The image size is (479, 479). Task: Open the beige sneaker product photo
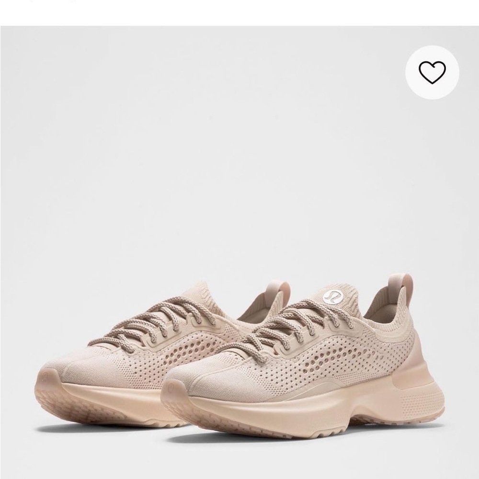[239, 252]
